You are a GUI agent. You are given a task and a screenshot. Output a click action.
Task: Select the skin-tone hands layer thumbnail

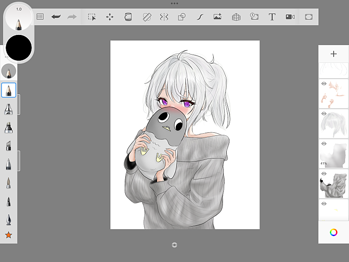(333, 94)
